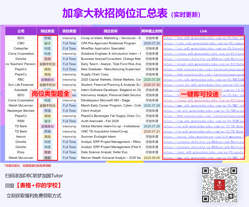Open the rbc.wd3.myworkdayjobs.com link

click(x=204, y=80)
